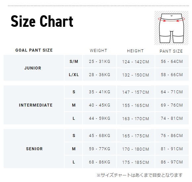
Task: Select the INTERMEDIATE category cell
Action: click(34, 105)
